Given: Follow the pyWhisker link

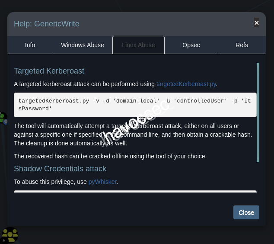Looking at the screenshot, I should [102, 182].
